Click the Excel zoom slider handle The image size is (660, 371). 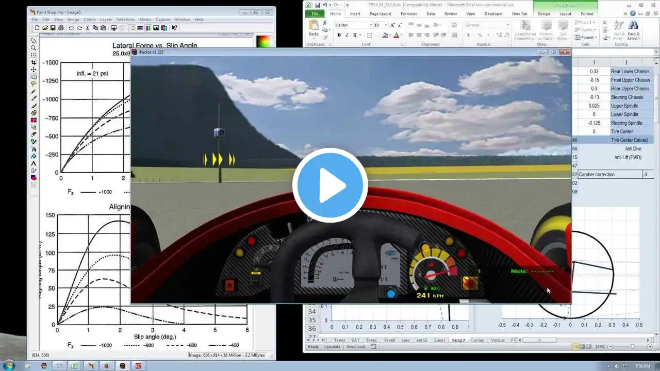(633, 347)
